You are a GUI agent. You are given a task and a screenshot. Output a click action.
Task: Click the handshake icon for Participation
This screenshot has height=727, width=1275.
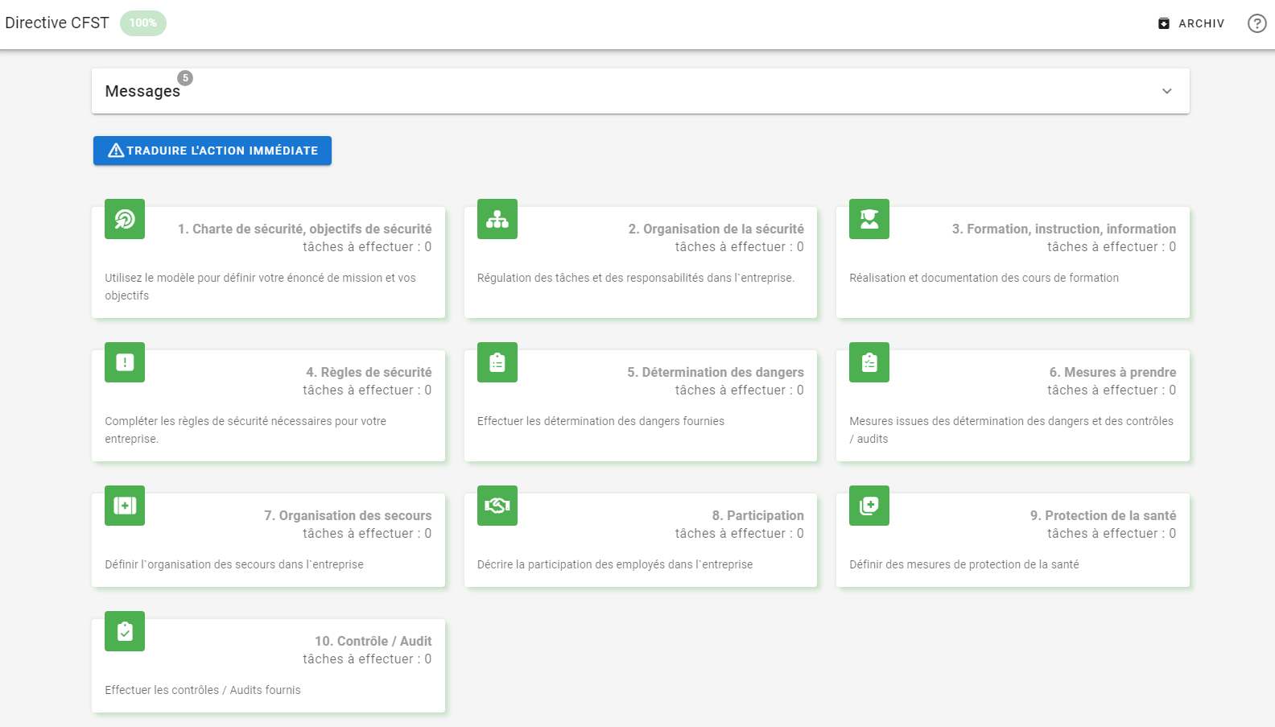click(x=497, y=506)
